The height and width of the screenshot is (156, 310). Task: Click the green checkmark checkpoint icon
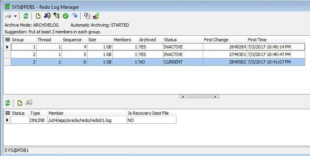click(x=66, y=16)
